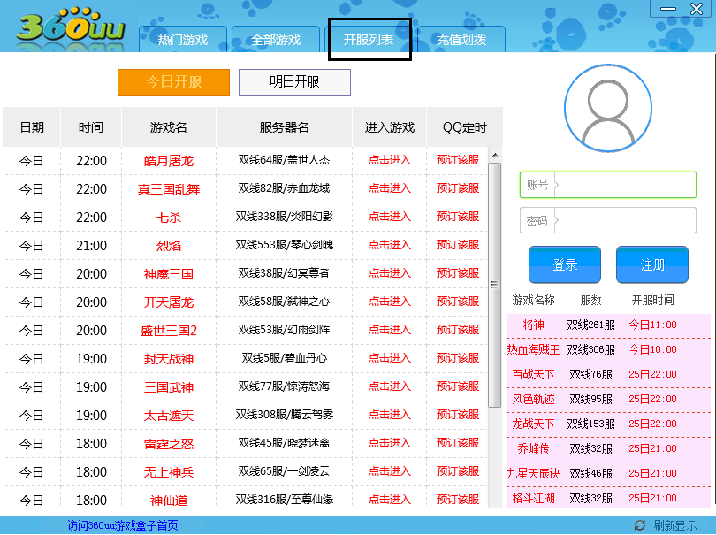Click the 将神 row in side list

coord(609,325)
